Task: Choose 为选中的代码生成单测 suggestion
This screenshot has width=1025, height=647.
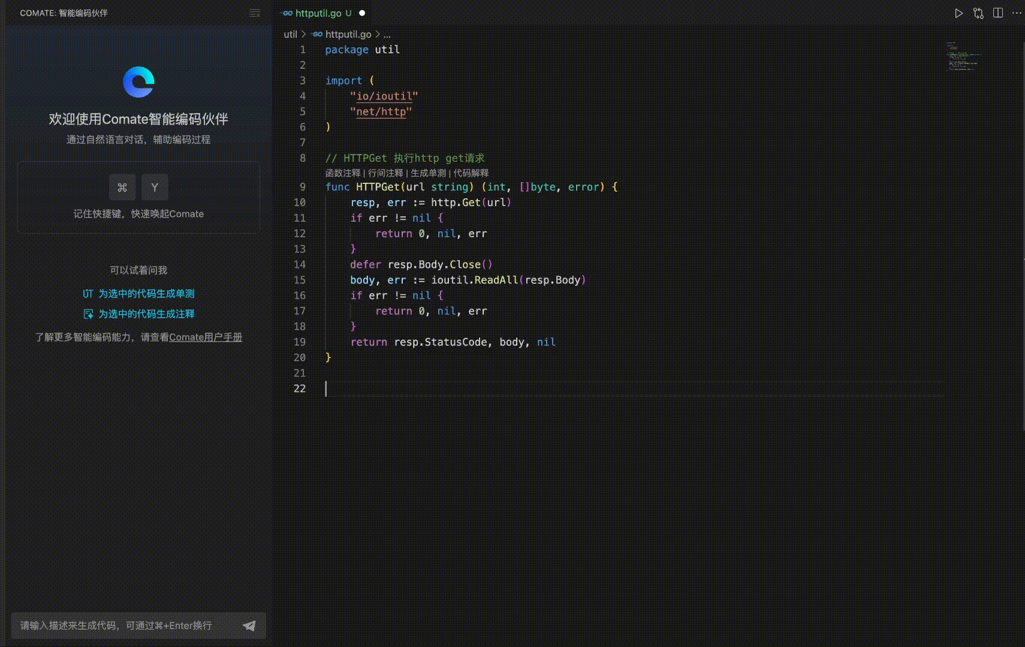Action: pyautogui.click(x=146, y=294)
